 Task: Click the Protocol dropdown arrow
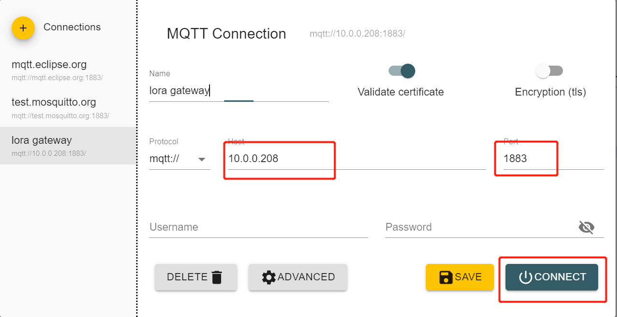pos(202,159)
